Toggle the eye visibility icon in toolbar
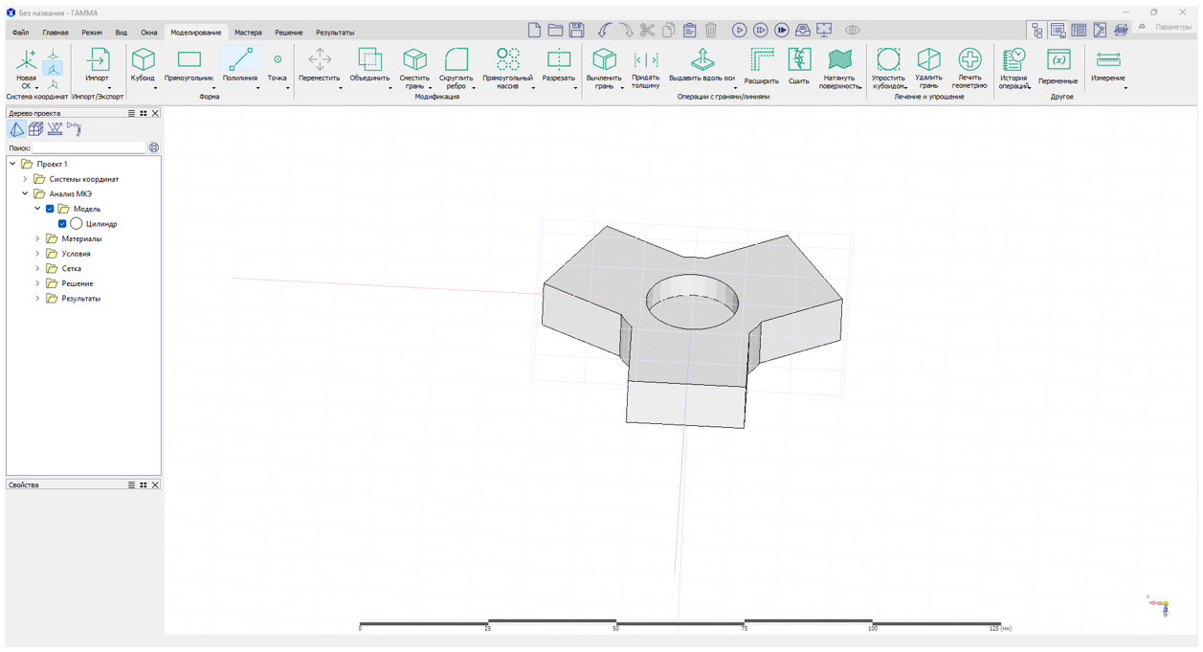The width and height of the screenshot is (1203, 652). point(852,31)
